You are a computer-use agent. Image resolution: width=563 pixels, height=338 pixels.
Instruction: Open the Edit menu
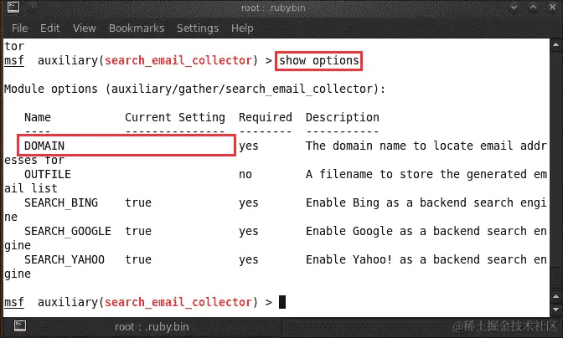(50, 28)
